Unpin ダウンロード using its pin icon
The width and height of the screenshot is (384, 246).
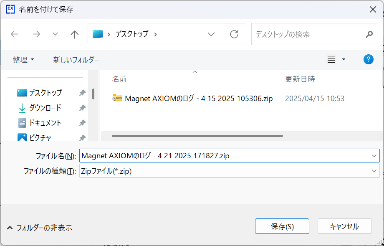[x=82, y=108]
